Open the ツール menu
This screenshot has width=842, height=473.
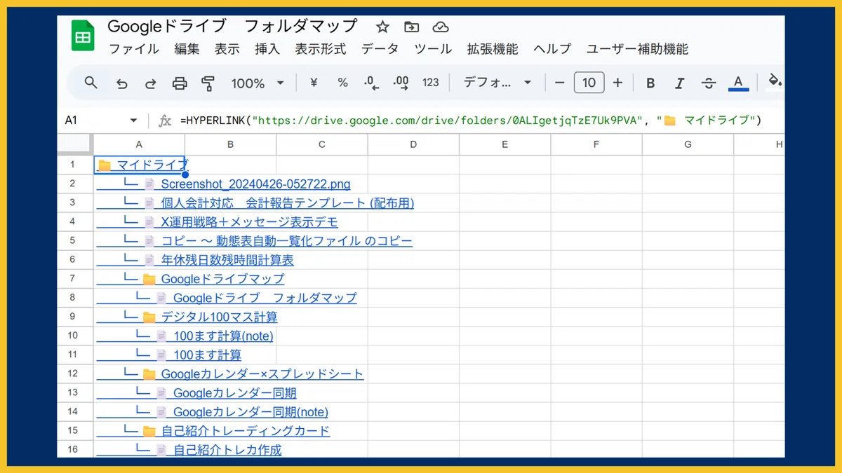click(x=433, y=49)
